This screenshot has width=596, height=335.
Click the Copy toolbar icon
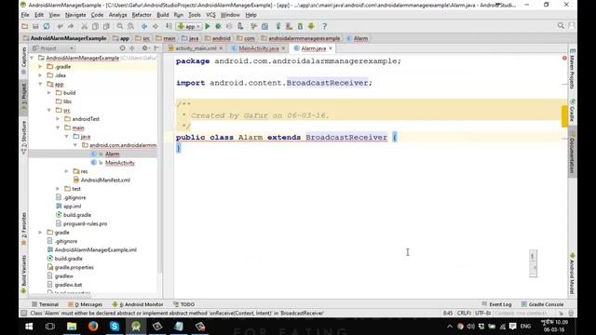click(x=95, y=26)
